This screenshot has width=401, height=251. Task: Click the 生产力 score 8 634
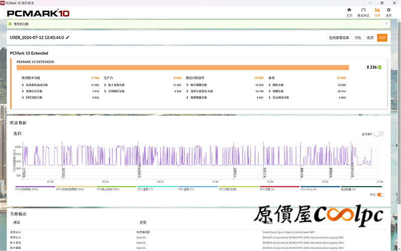177,78
